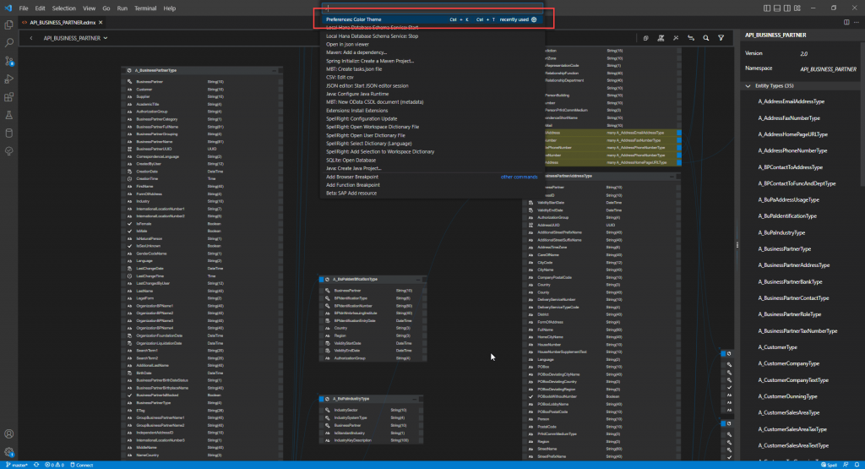Open the Manage gear icon
The image size is (865, 469).
[x=8, y=452]
